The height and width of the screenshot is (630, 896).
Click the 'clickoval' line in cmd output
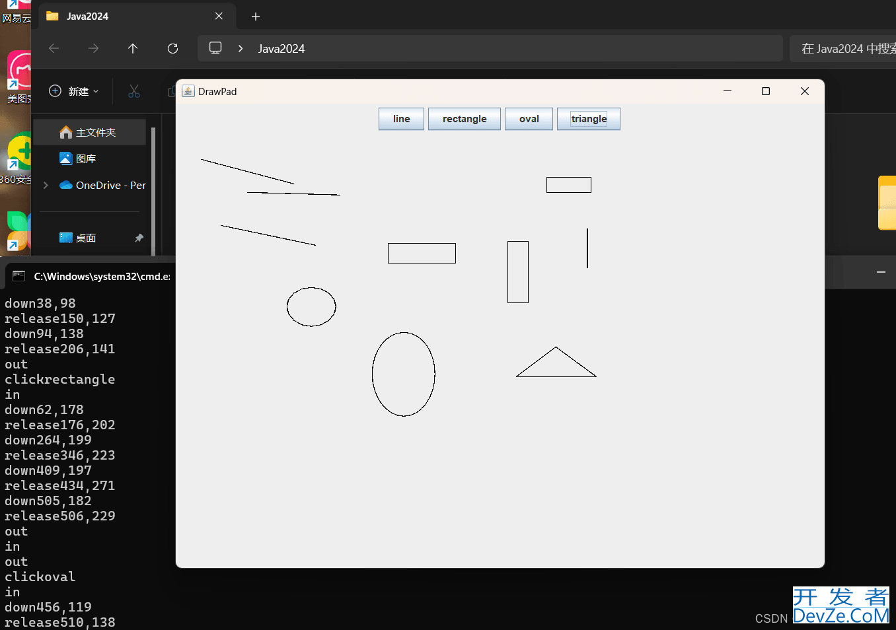(x=40, y=577)
